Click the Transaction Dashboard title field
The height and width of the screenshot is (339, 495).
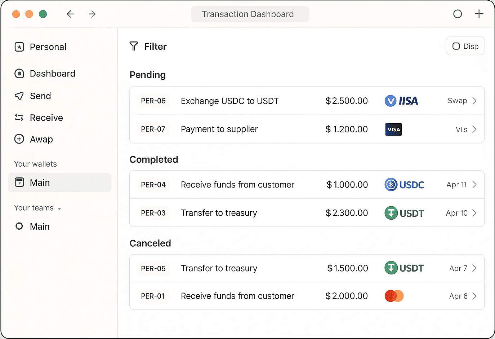point(250,14)
